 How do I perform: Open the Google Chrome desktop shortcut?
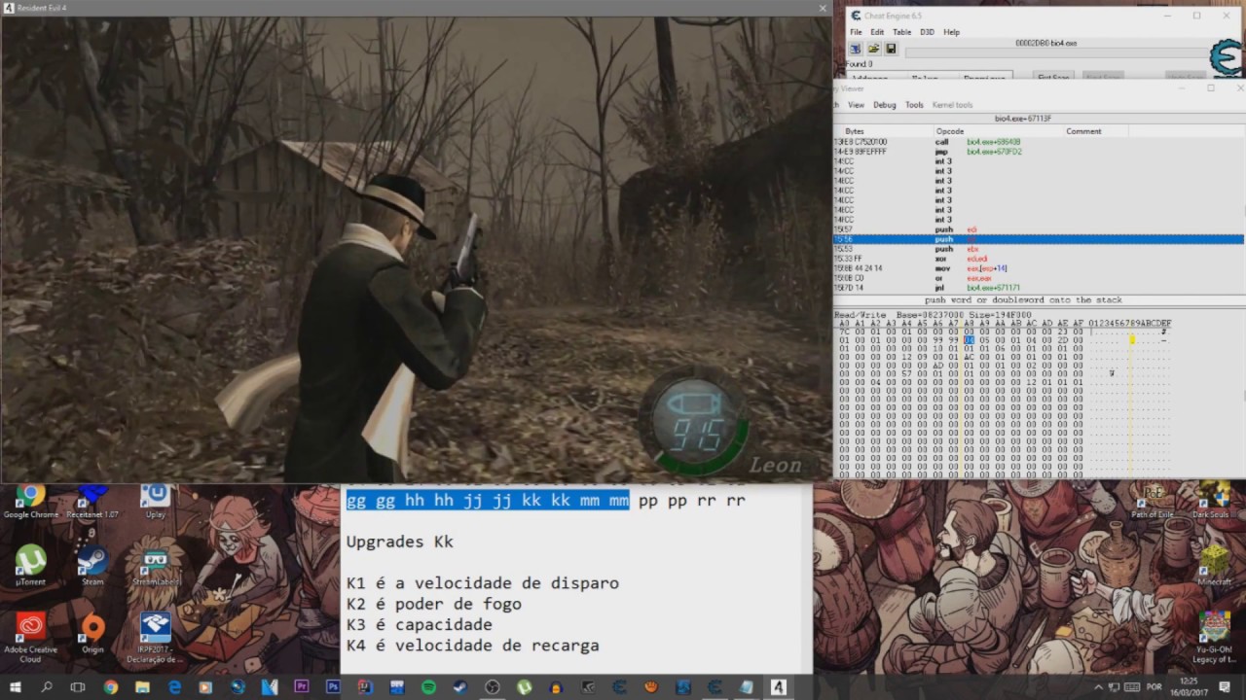(30, 503)
